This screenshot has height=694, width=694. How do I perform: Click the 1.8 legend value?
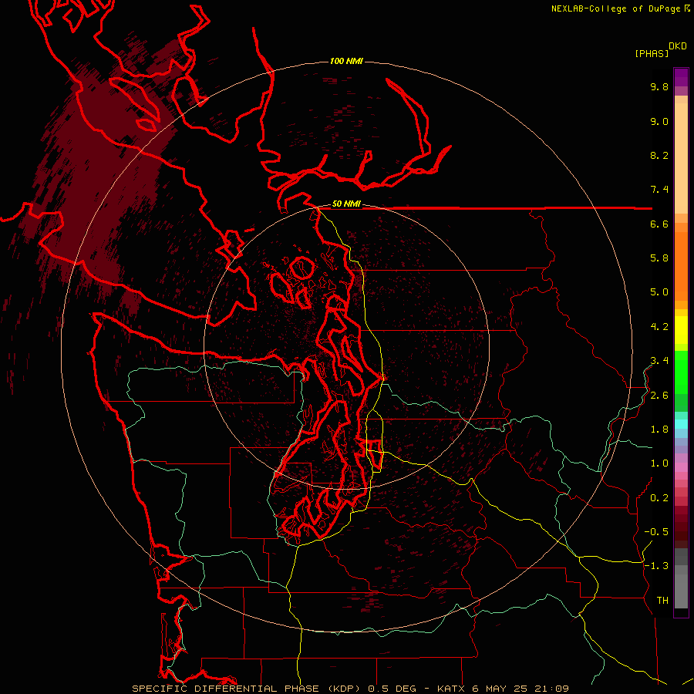click(659, 430)
